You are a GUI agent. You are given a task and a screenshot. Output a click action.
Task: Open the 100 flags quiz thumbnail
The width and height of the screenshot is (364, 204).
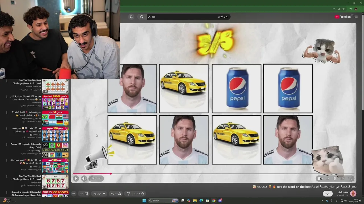click(x=55, y=166)
